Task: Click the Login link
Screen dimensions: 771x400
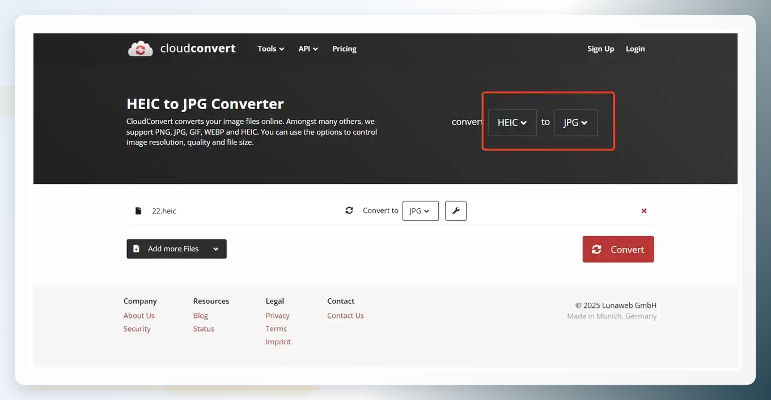Action: tap(636, 49)
